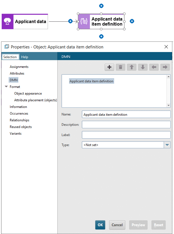Collapse the Format tree node
Screen dimensions: 174x234
pyautogui.click(x=6, y=87)
